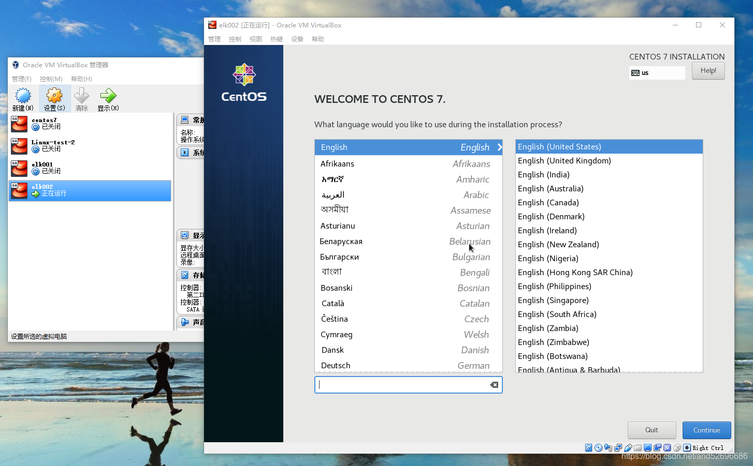Click the shared folders icon in the VM status bar
Image resolution: width=753 pixels, height=466 pixels.
tap(638, 448)
